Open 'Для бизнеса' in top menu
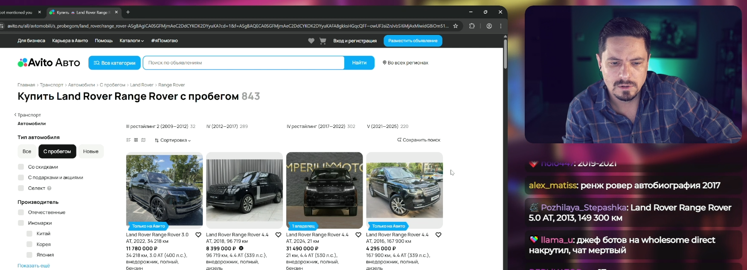 pos(31,41)
